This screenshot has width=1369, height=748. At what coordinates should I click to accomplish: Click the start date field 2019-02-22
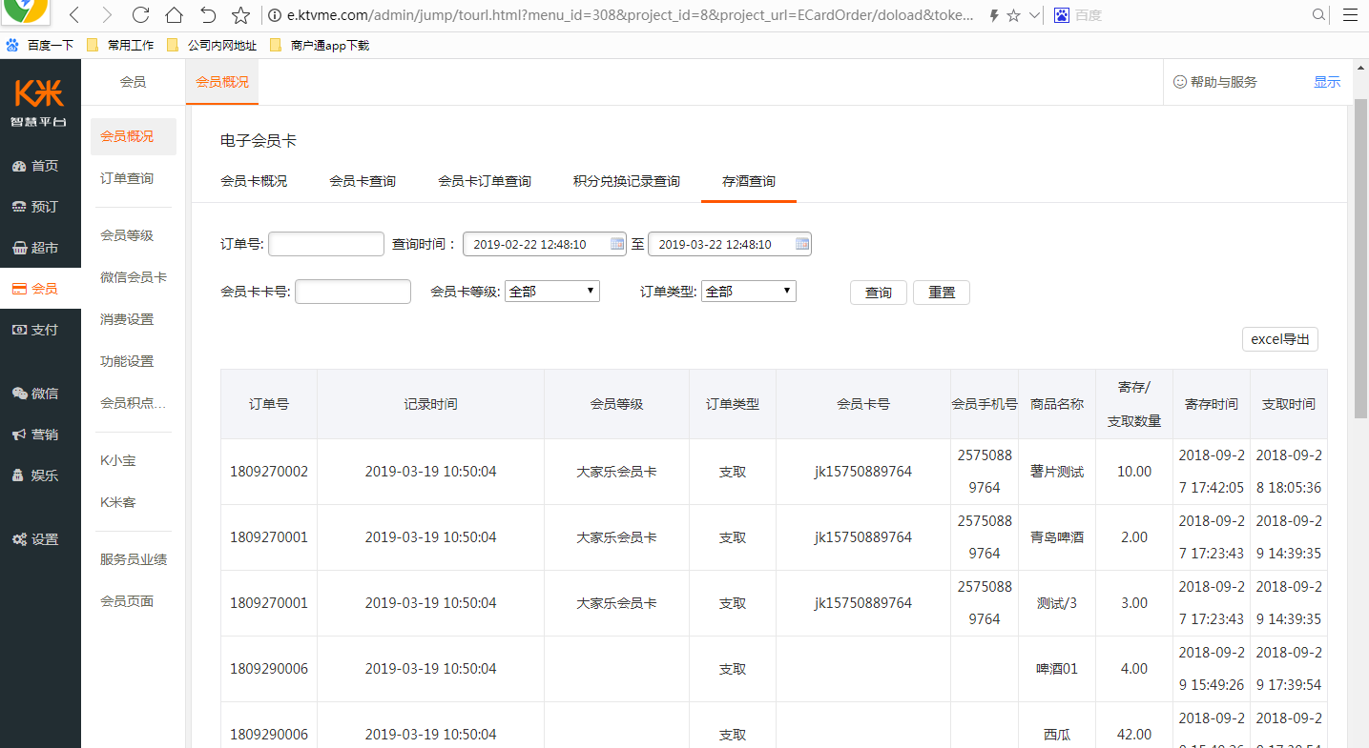(x=544, y=244)
